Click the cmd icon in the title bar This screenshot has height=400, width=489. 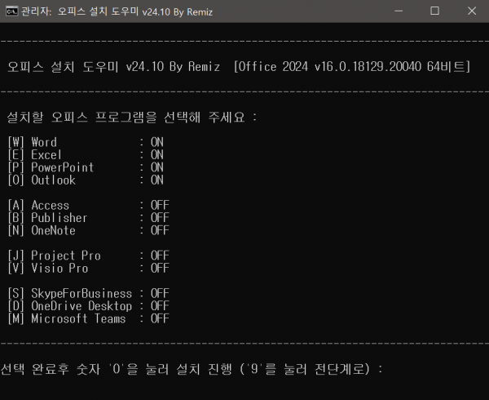pos(12,11)
